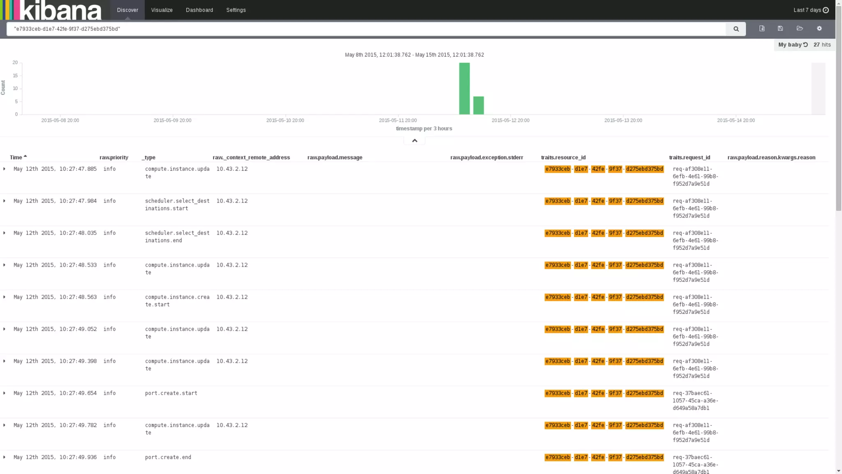Expand the row at 10:27:48.035
This screenshot has height=474, width=842.
click(x=5, y=233)
